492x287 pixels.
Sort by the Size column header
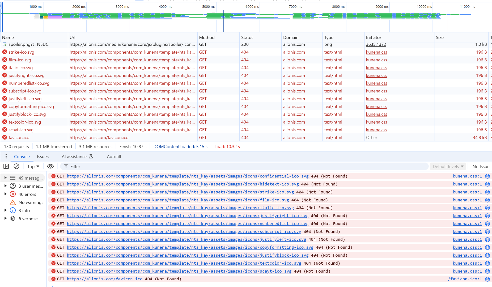[x=461, y=37]
